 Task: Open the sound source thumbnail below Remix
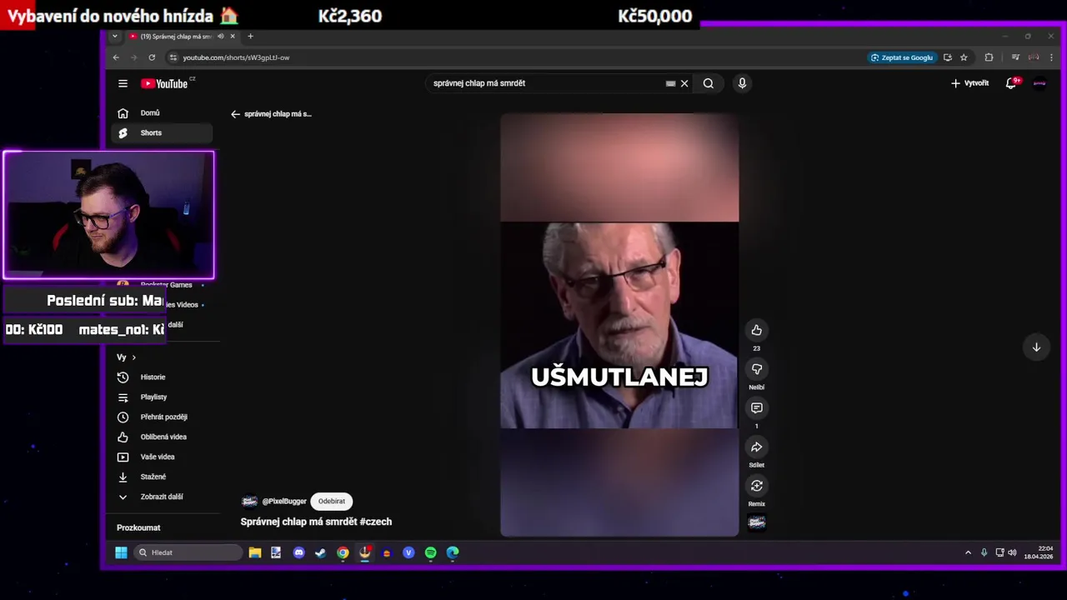(757, 522)
